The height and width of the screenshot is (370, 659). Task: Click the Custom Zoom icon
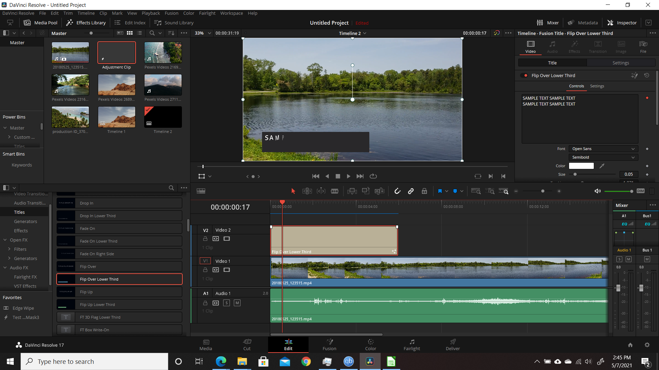(504, 191)
